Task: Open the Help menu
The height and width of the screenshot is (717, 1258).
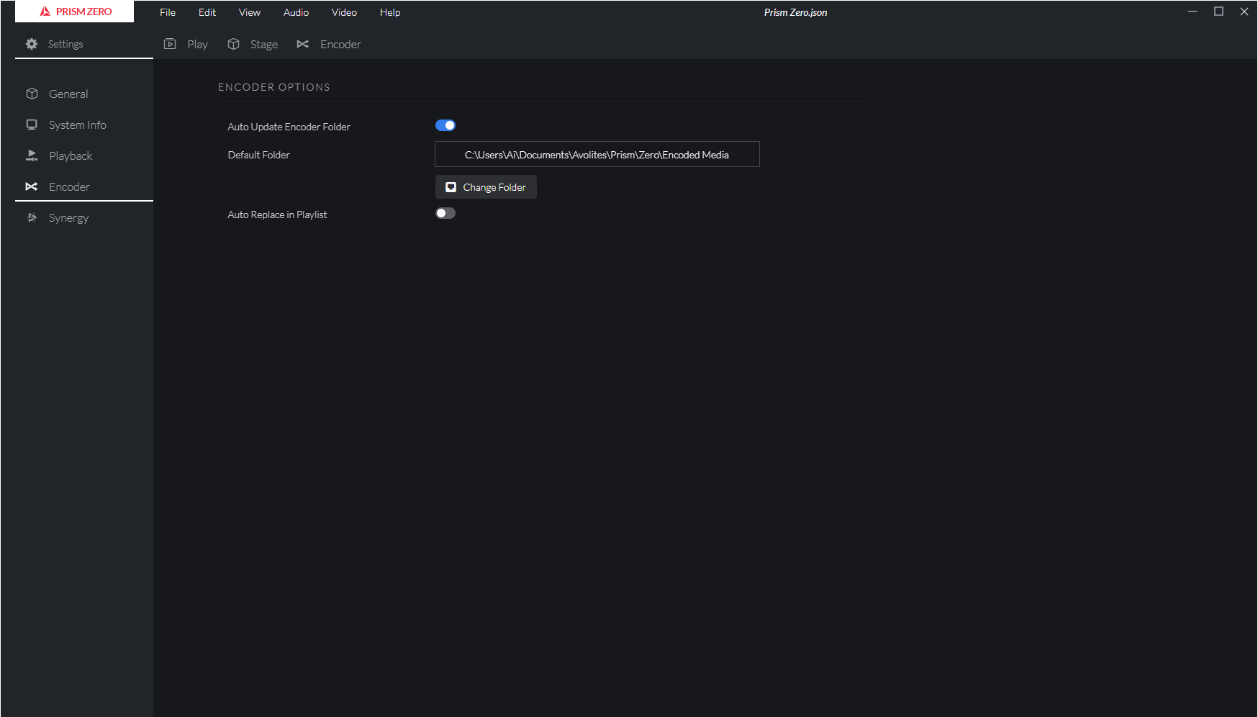Action: pos(389,12)
